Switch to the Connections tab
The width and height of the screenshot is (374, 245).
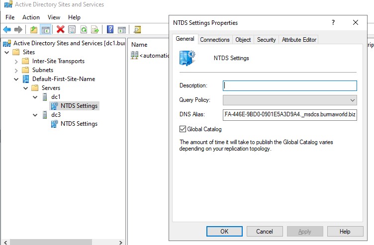point(215,40)
